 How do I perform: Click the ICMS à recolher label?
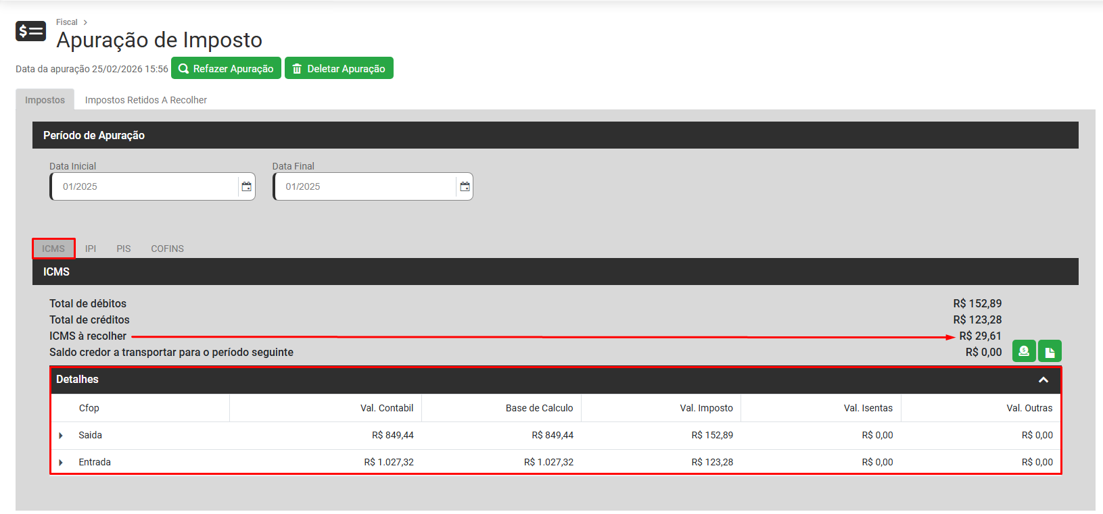pyautogui.click(x=88, y=336)
